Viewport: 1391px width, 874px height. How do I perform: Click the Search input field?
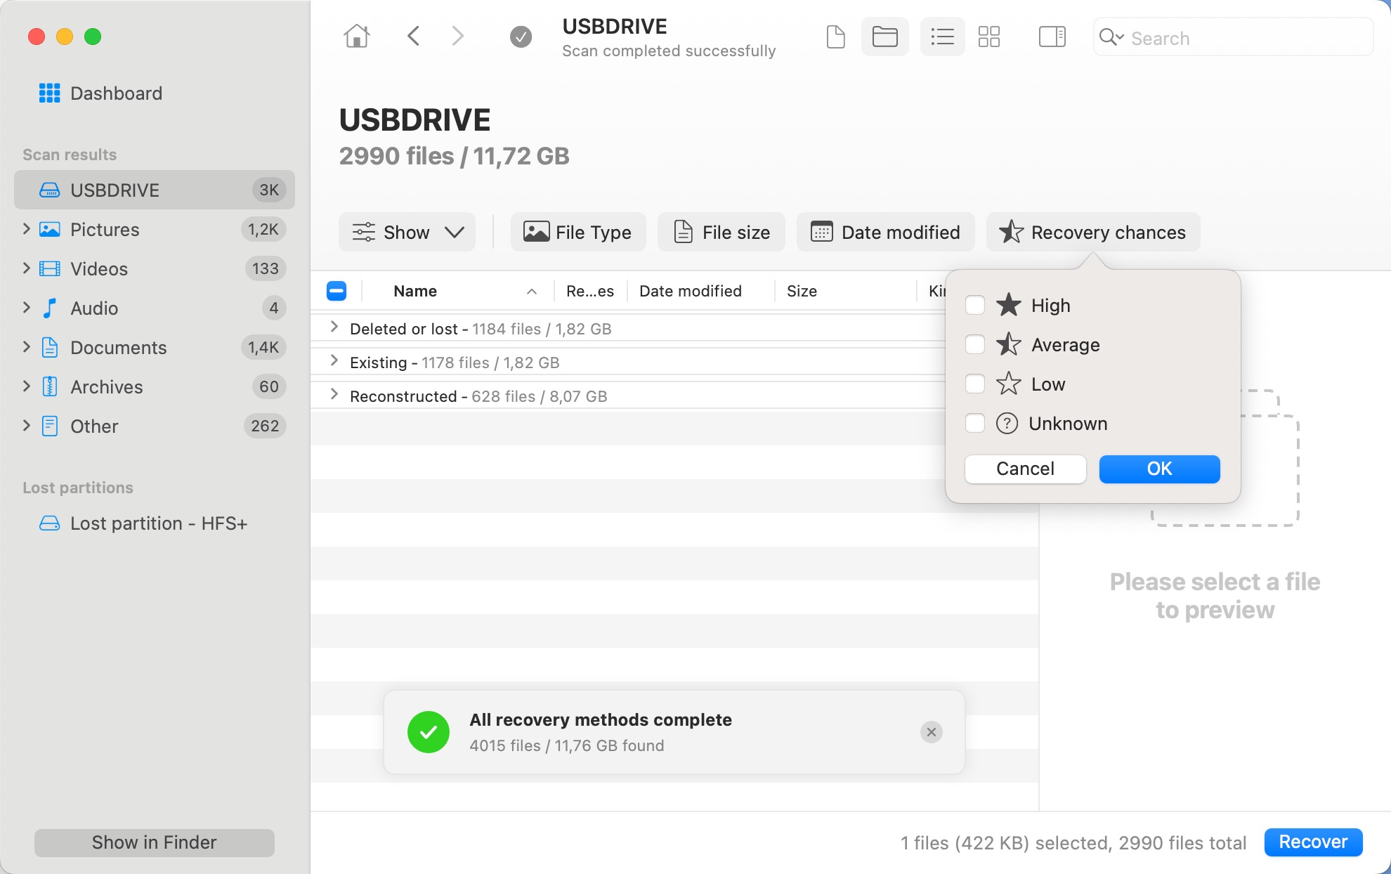pyautogui.click(x=1232, y=37)
